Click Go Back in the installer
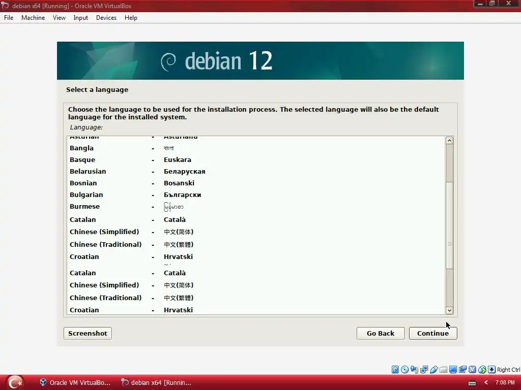The height and width of the screenshot is (390, 521). coord(381,333)
